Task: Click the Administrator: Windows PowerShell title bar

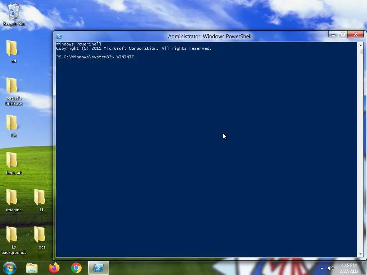Action: coord(210,37)
